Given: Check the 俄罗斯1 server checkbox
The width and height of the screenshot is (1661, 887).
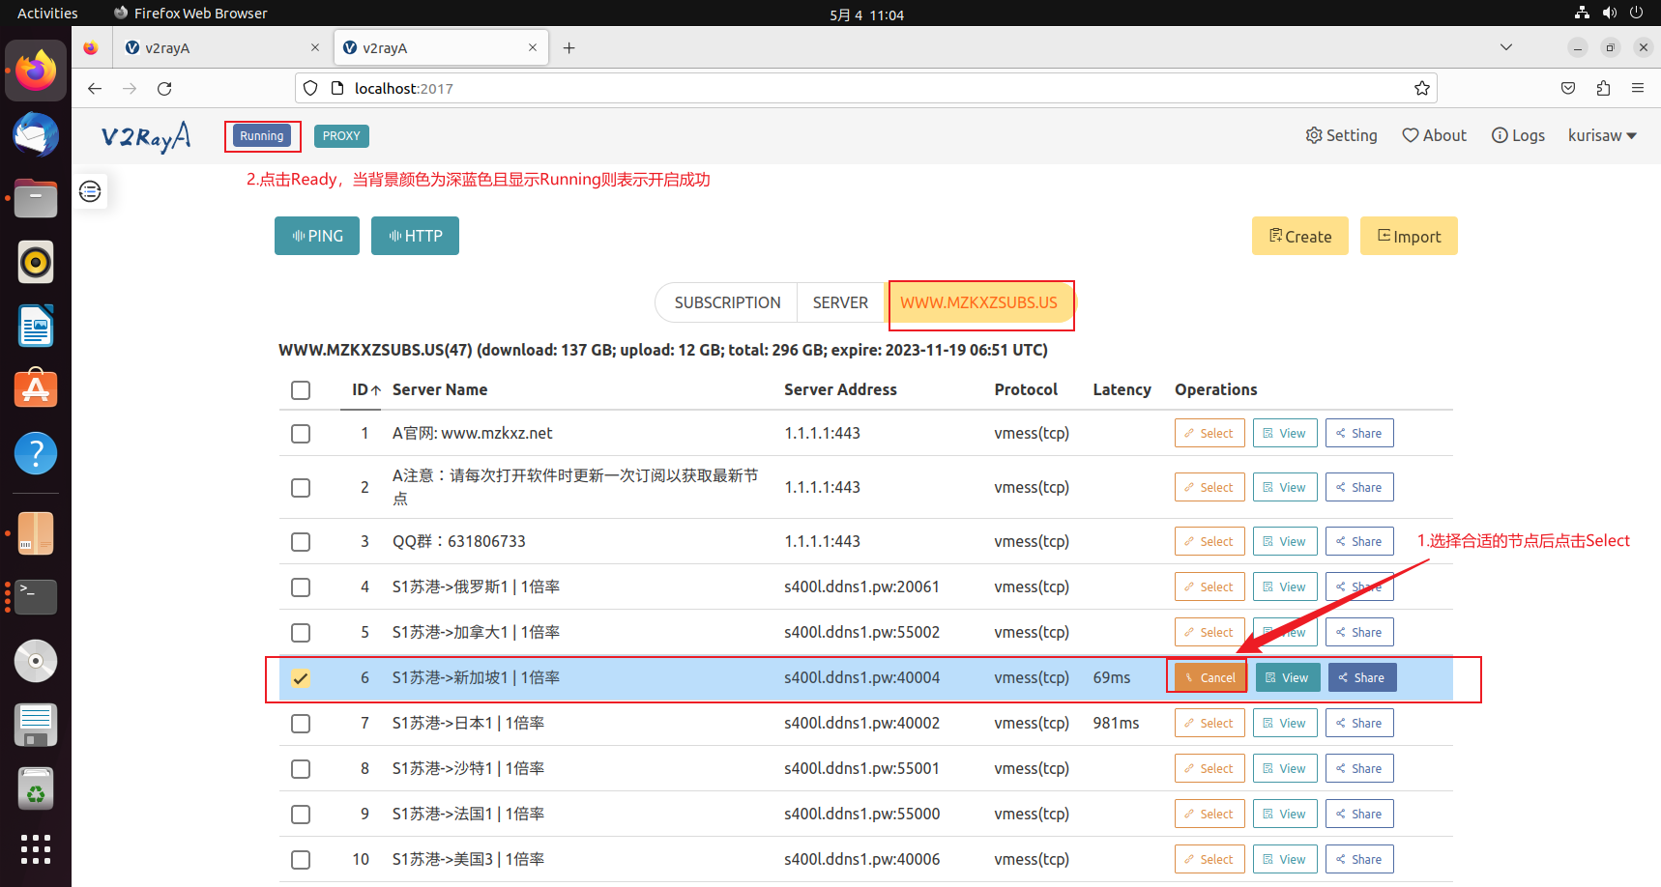Looking at the screenshot, I should tap(301, 587).
